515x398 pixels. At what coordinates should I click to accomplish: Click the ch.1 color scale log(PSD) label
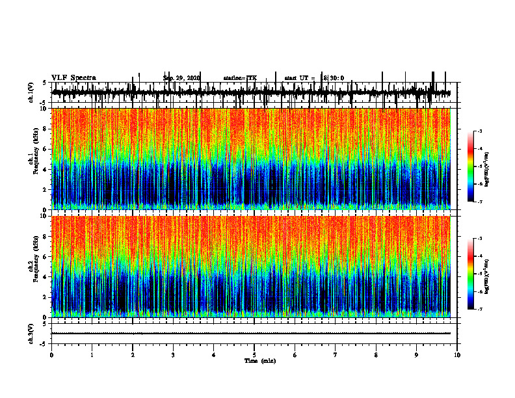[x=487, y=169]
